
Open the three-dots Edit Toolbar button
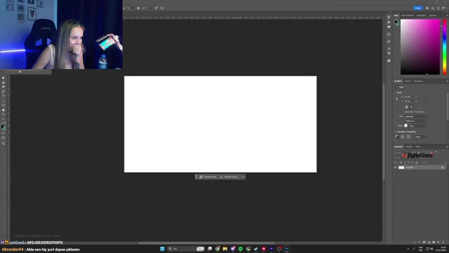pos(3,119)
